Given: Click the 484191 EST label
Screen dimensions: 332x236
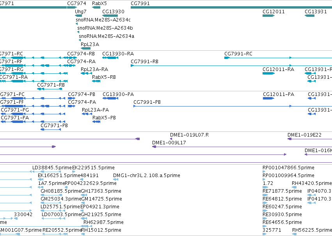Looking at the screenshot, I should (x=89, y=176).
